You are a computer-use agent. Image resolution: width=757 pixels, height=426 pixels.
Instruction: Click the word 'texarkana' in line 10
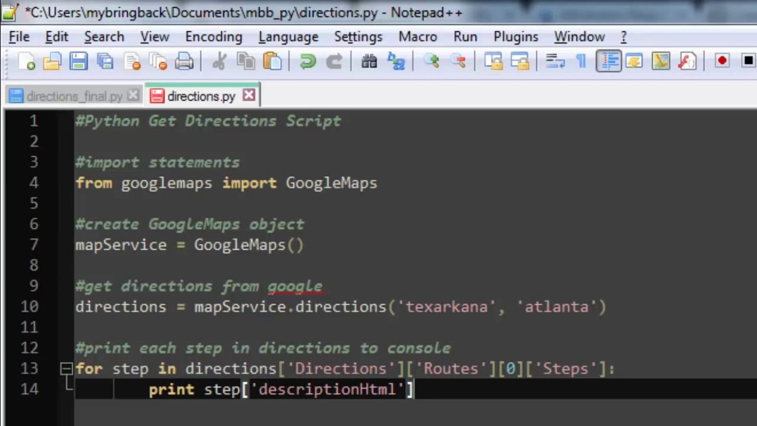coord(447,306)
